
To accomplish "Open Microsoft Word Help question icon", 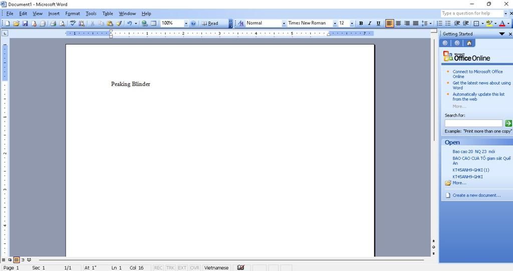I will 193,23.
